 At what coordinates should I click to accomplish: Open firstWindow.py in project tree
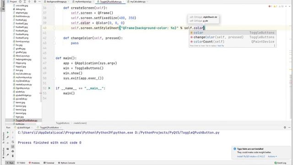tap(22, 16)
